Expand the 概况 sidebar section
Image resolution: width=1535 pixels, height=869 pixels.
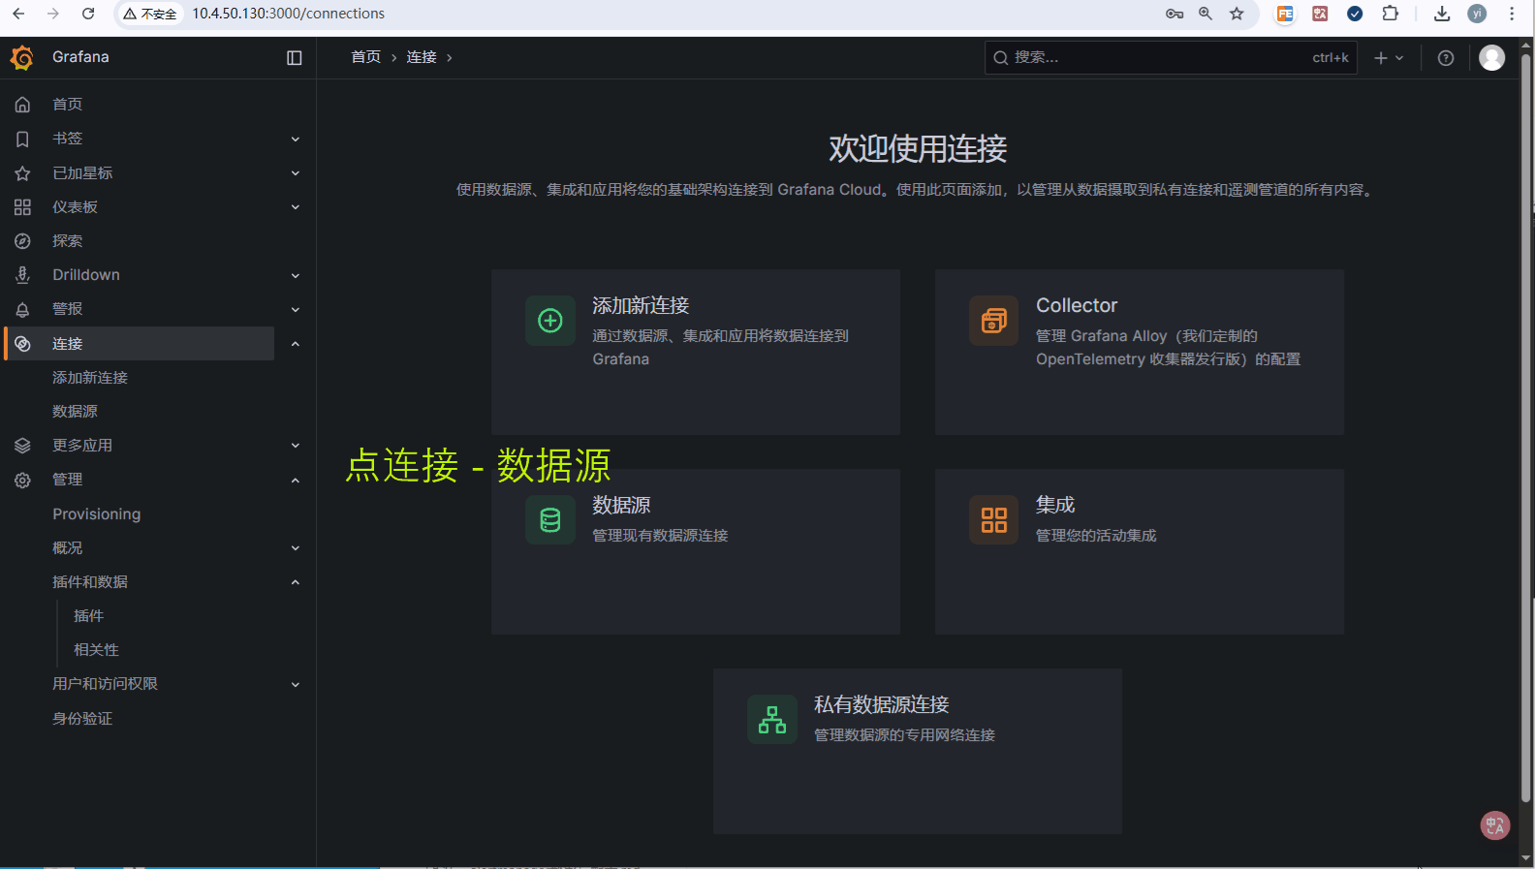(296, 548)
